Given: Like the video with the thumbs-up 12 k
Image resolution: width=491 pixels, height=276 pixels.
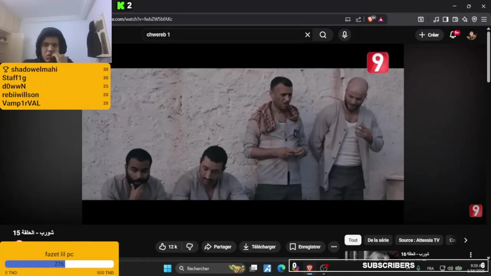Looking at the screenshot, I should [168, 247].
